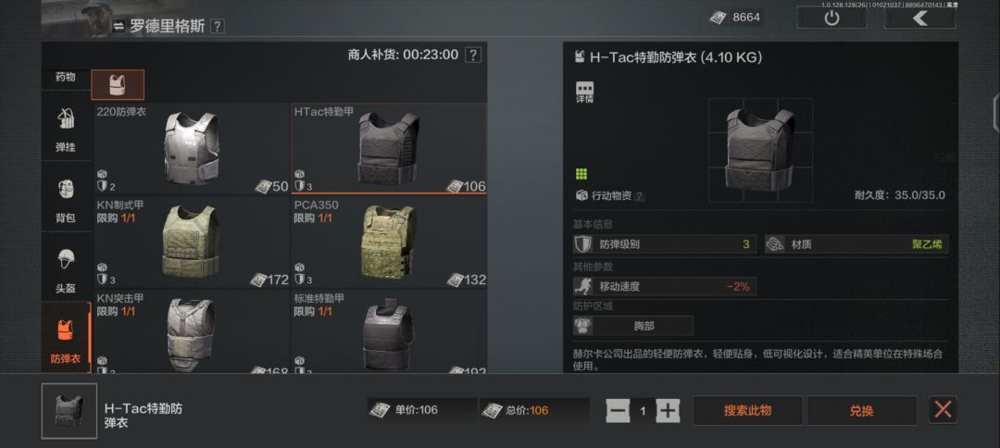1000x448 pixels.
Task: Increase quantity with the plus button
Action: coord(667,410)
